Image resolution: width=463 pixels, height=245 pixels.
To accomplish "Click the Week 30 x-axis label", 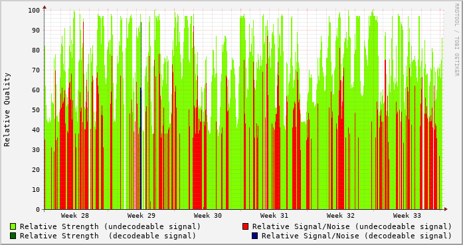I will (x=207, y=216).
